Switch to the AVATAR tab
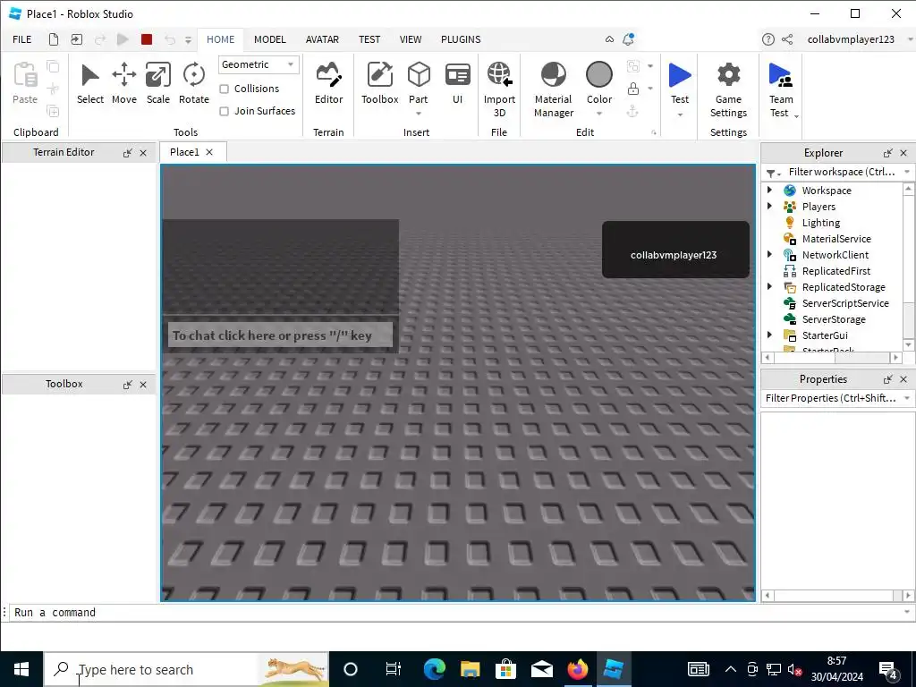The image size is (916, 687). (x=322, y=39)
